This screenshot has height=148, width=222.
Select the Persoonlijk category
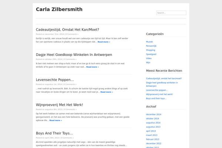(x=151, y=46)
